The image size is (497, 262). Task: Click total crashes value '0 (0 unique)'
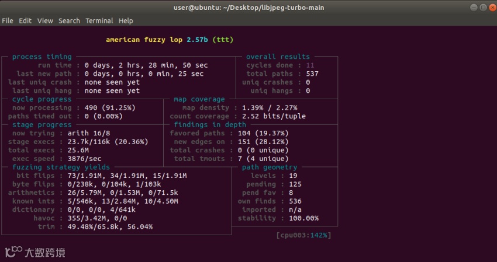(x=263, y=151)
